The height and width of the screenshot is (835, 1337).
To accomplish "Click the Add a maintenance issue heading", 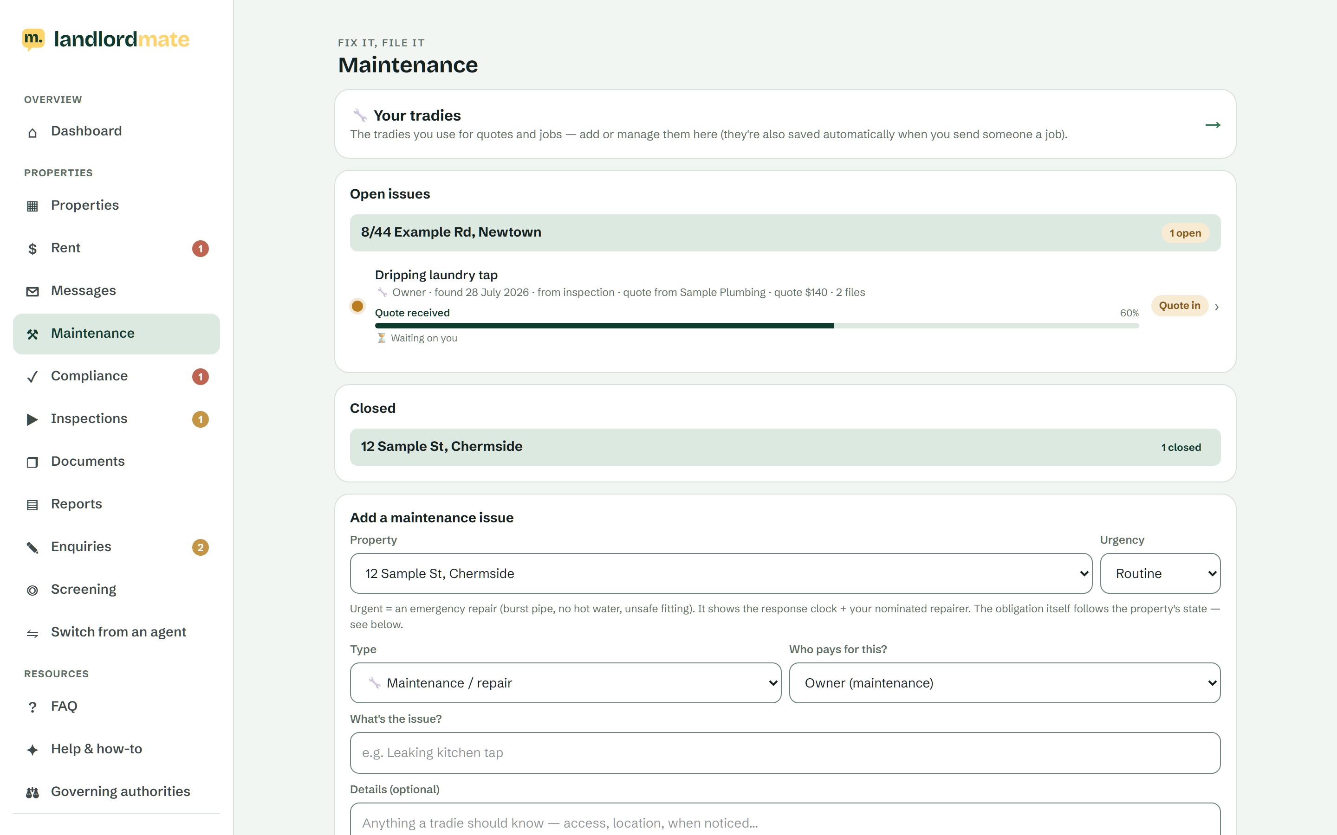I will [432, 517].
